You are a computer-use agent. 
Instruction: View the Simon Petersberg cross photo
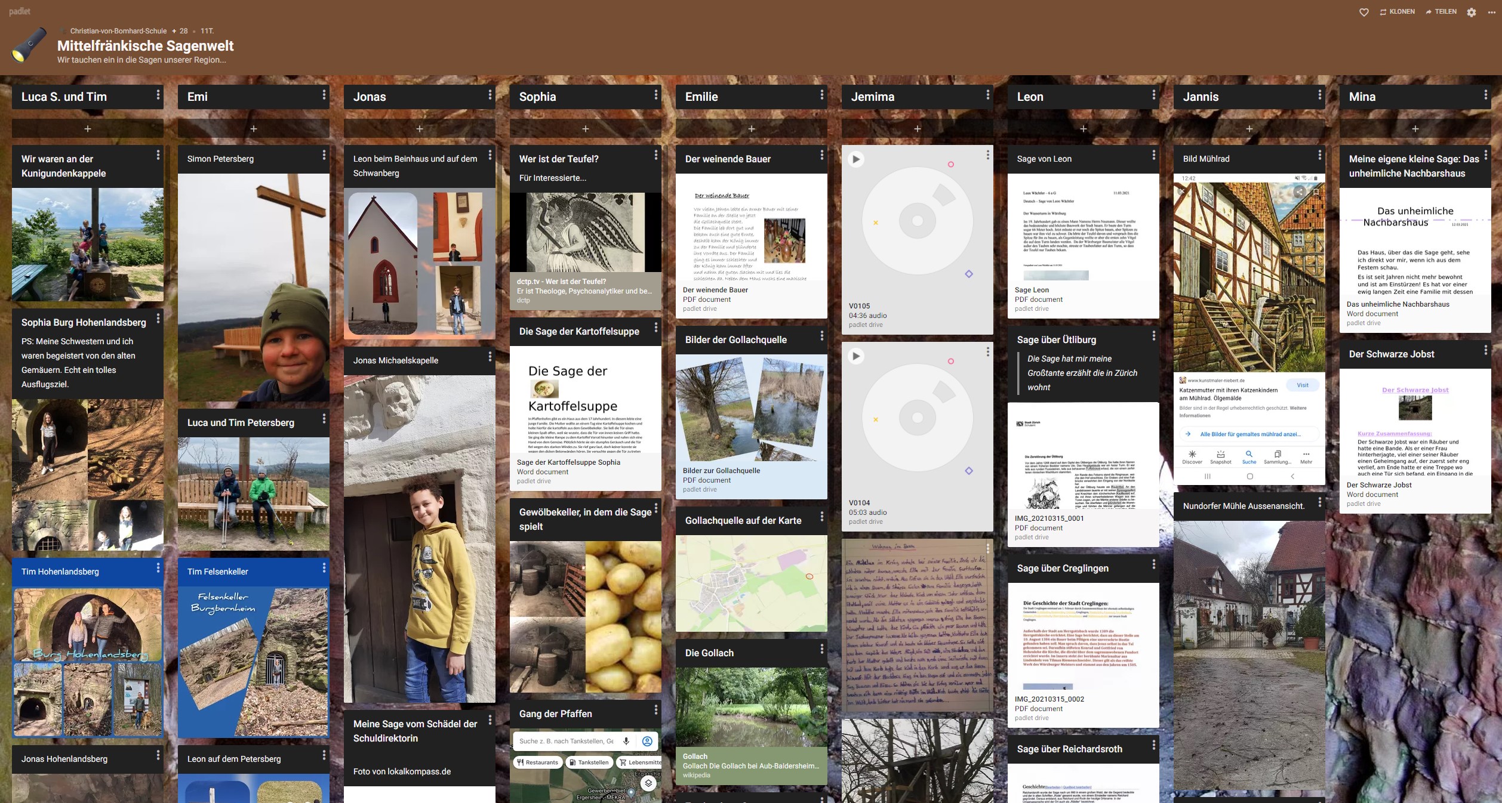(254, 287)
